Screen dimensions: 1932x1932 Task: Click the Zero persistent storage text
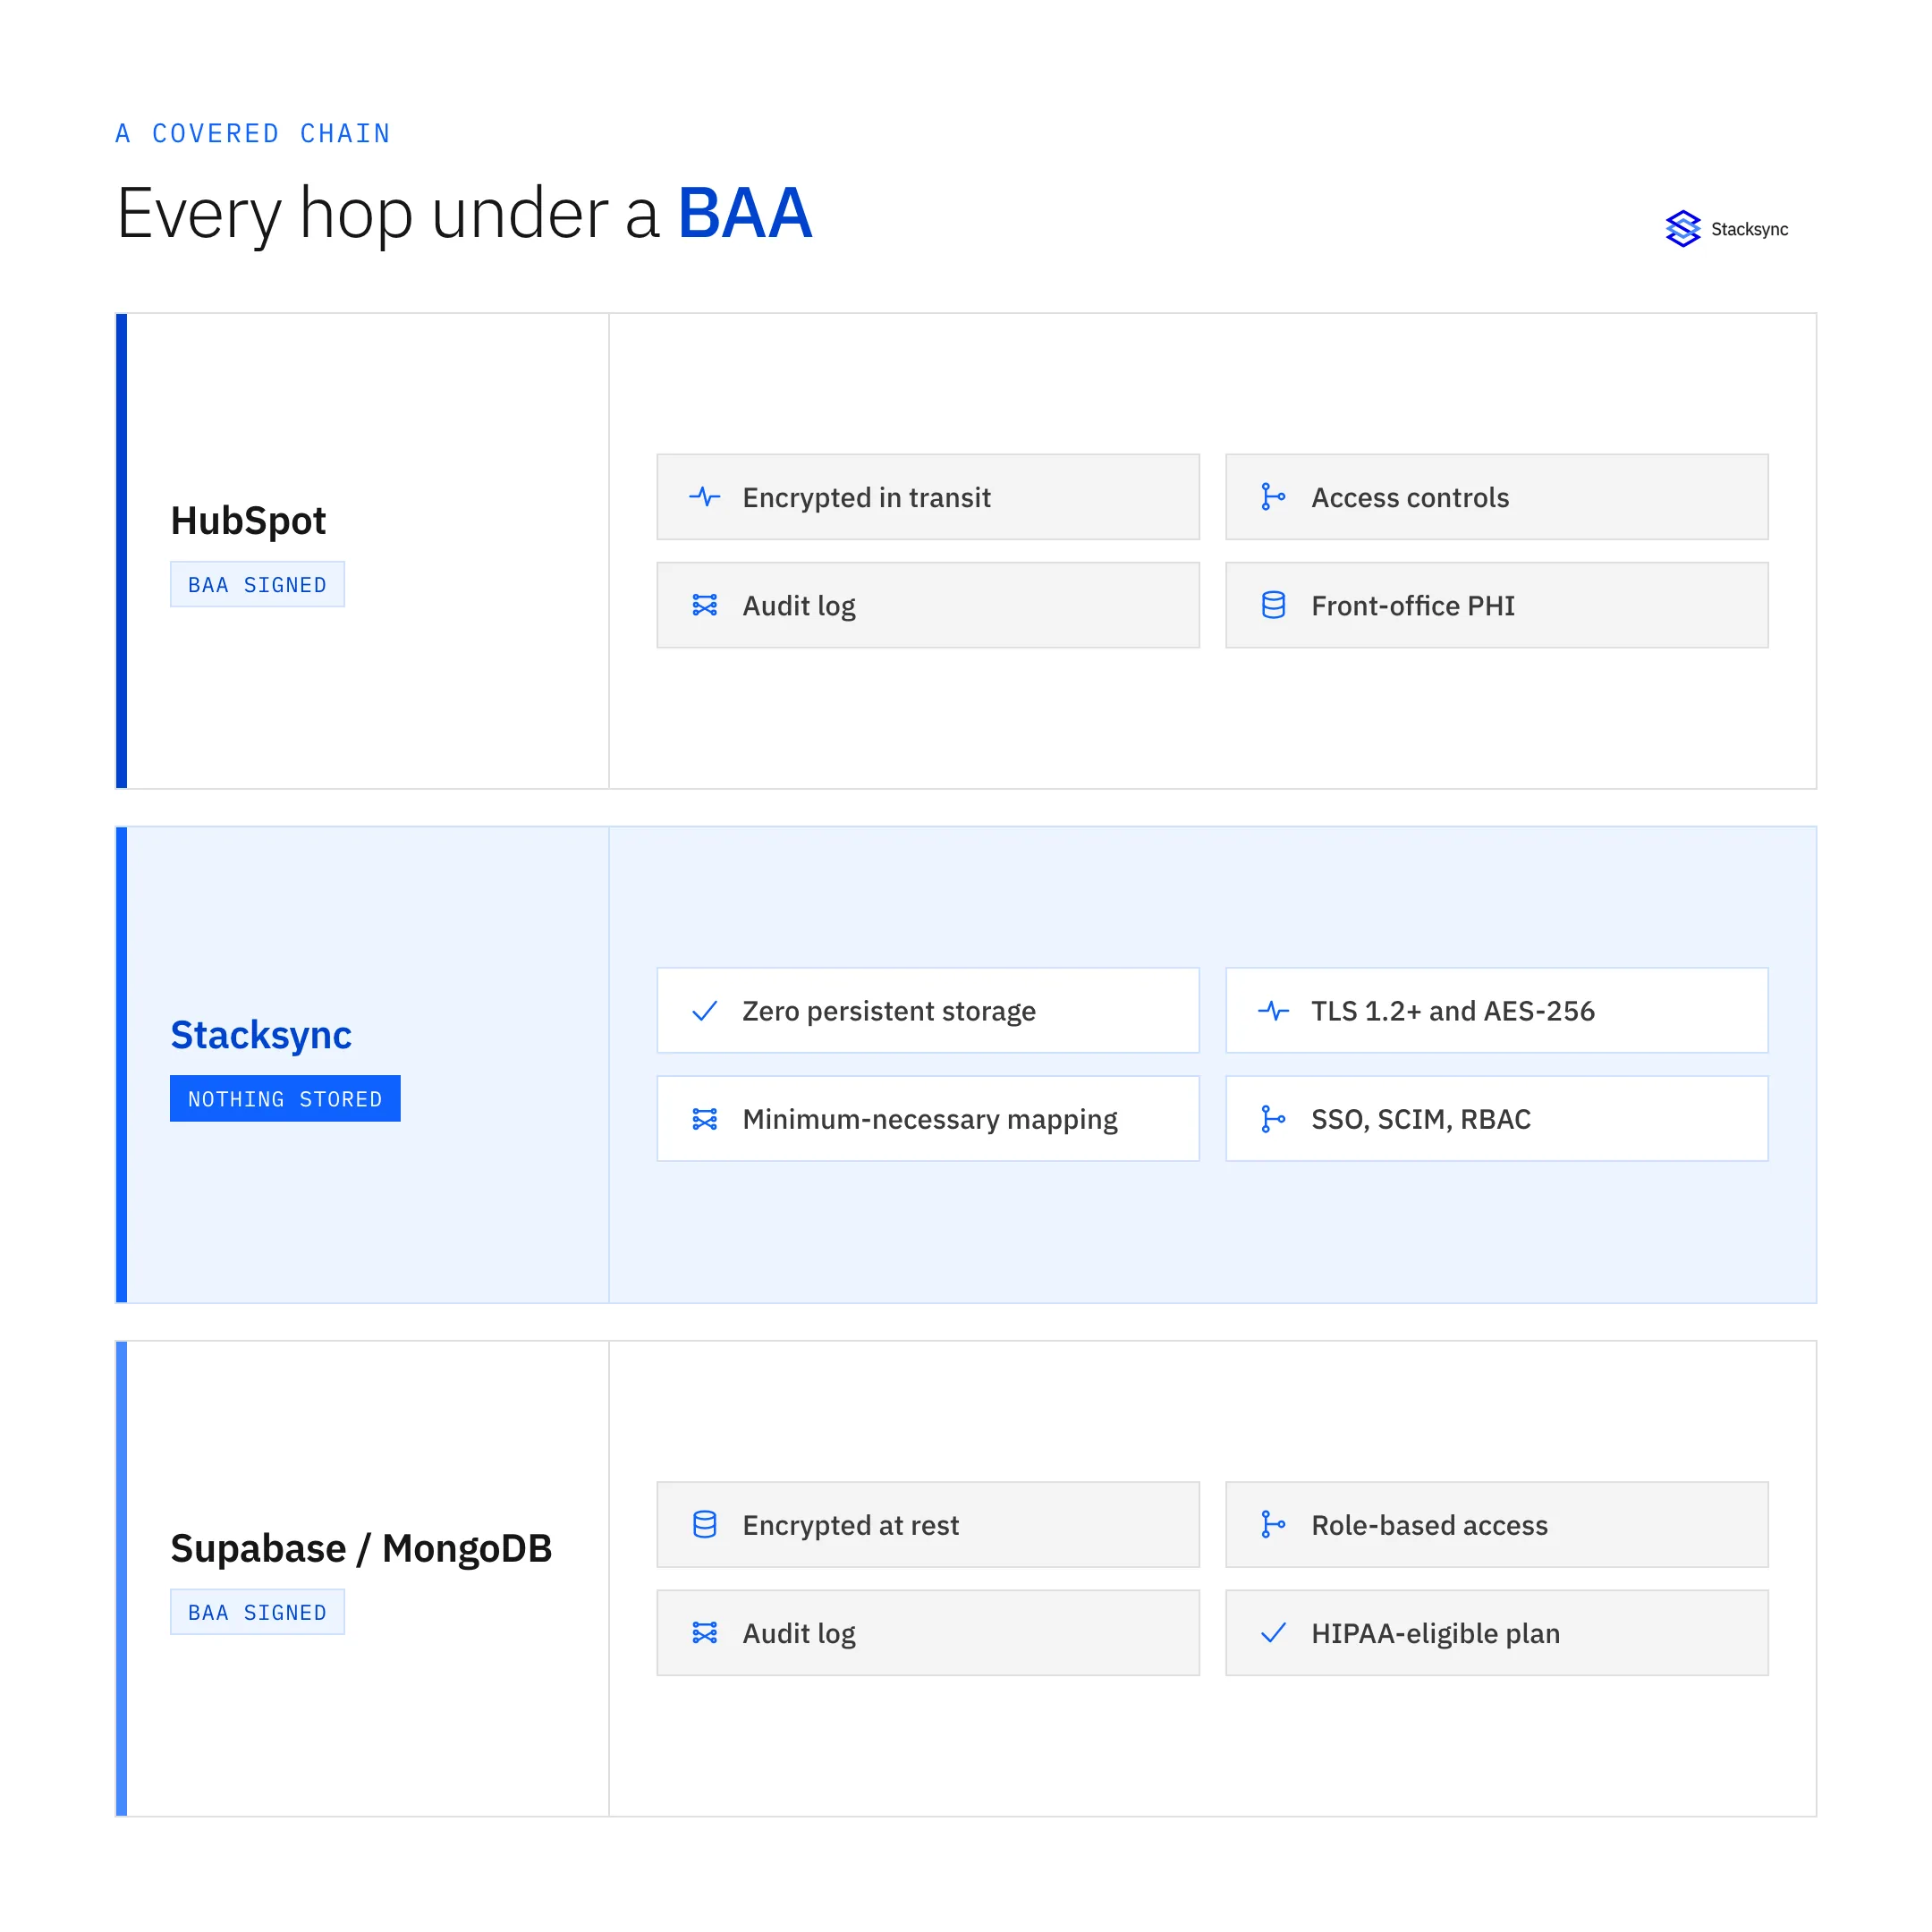[x=889, y=1012]
